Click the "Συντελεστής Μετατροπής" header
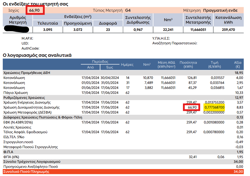This screenshot has width=250, height=176. click(x=198, y=20)
